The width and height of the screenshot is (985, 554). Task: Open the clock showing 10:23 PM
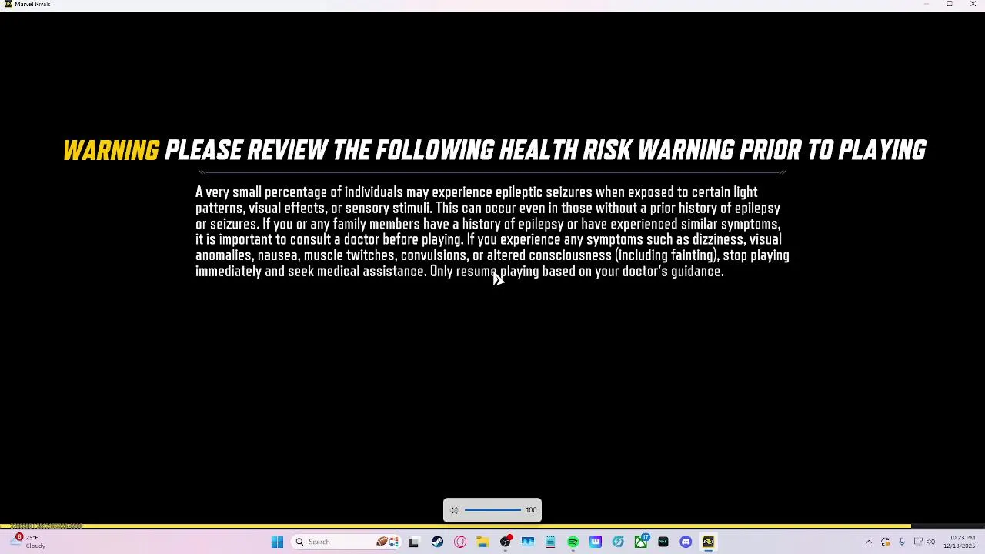pos(959,542)
